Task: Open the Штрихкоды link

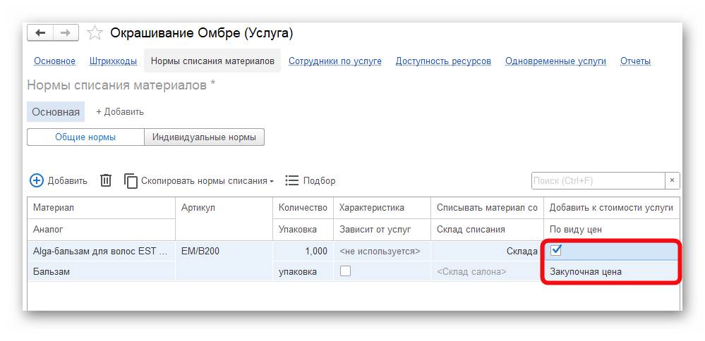Action: pos(114,61)
